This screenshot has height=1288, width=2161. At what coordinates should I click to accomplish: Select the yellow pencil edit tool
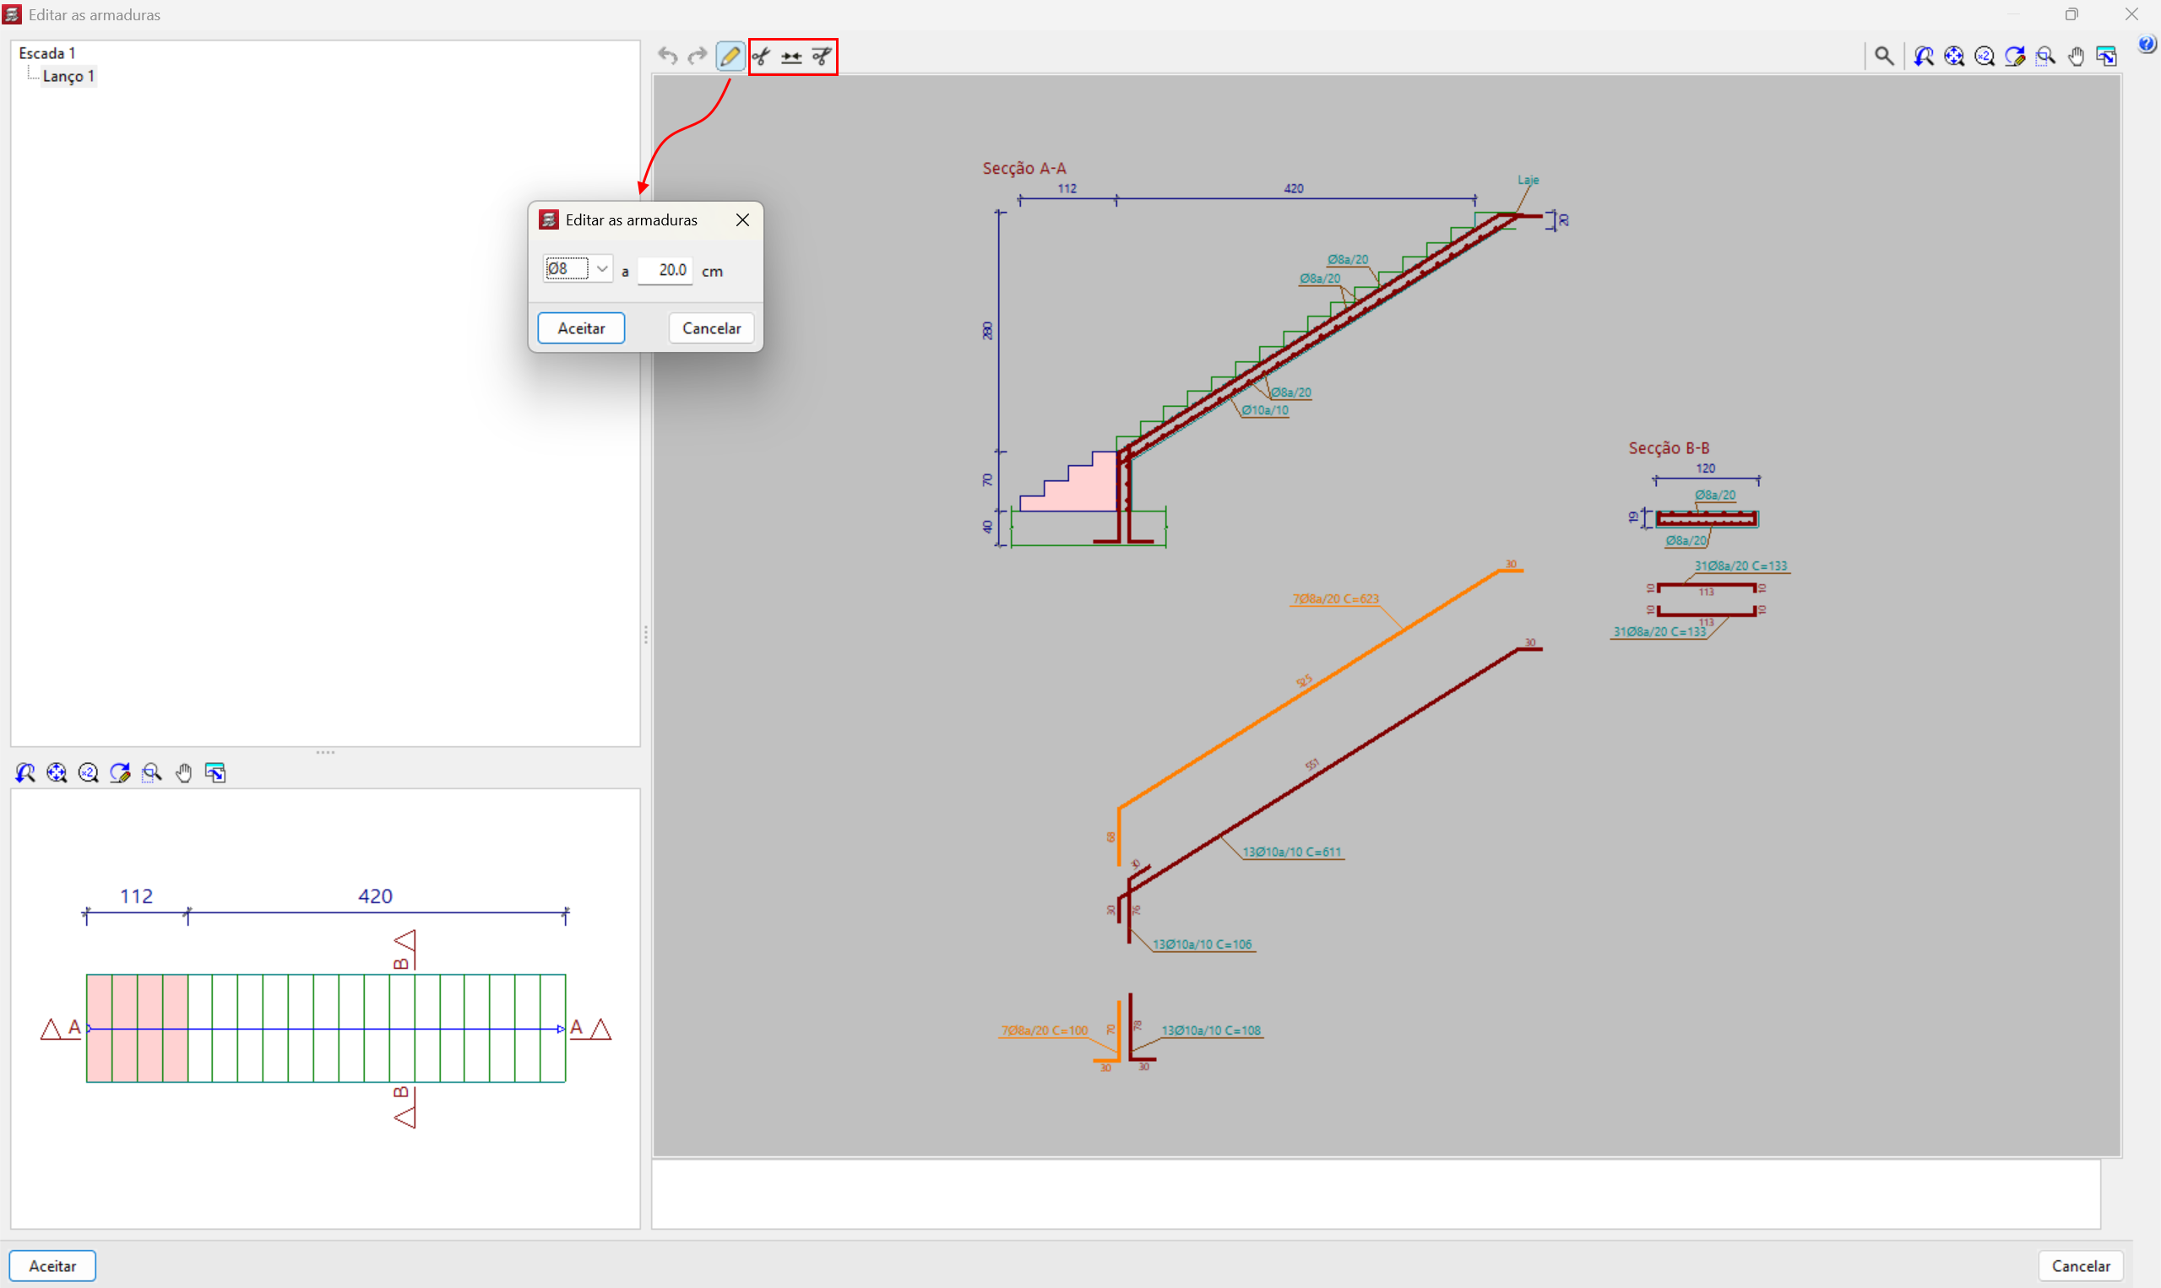[730, 57]
